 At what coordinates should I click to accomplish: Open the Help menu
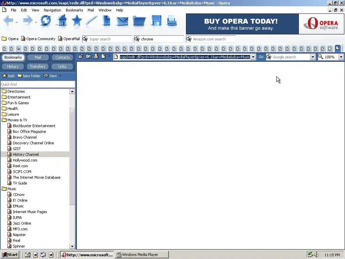[120, 10]
